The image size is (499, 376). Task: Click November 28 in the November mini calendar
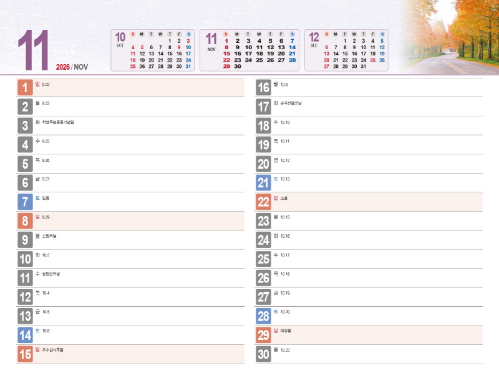292,60
